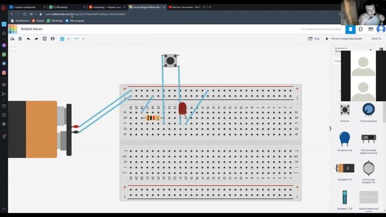The width and height of the screenshot is (386, 217).
Task: Click the redo arrow icon
Action: coord(36,39)
